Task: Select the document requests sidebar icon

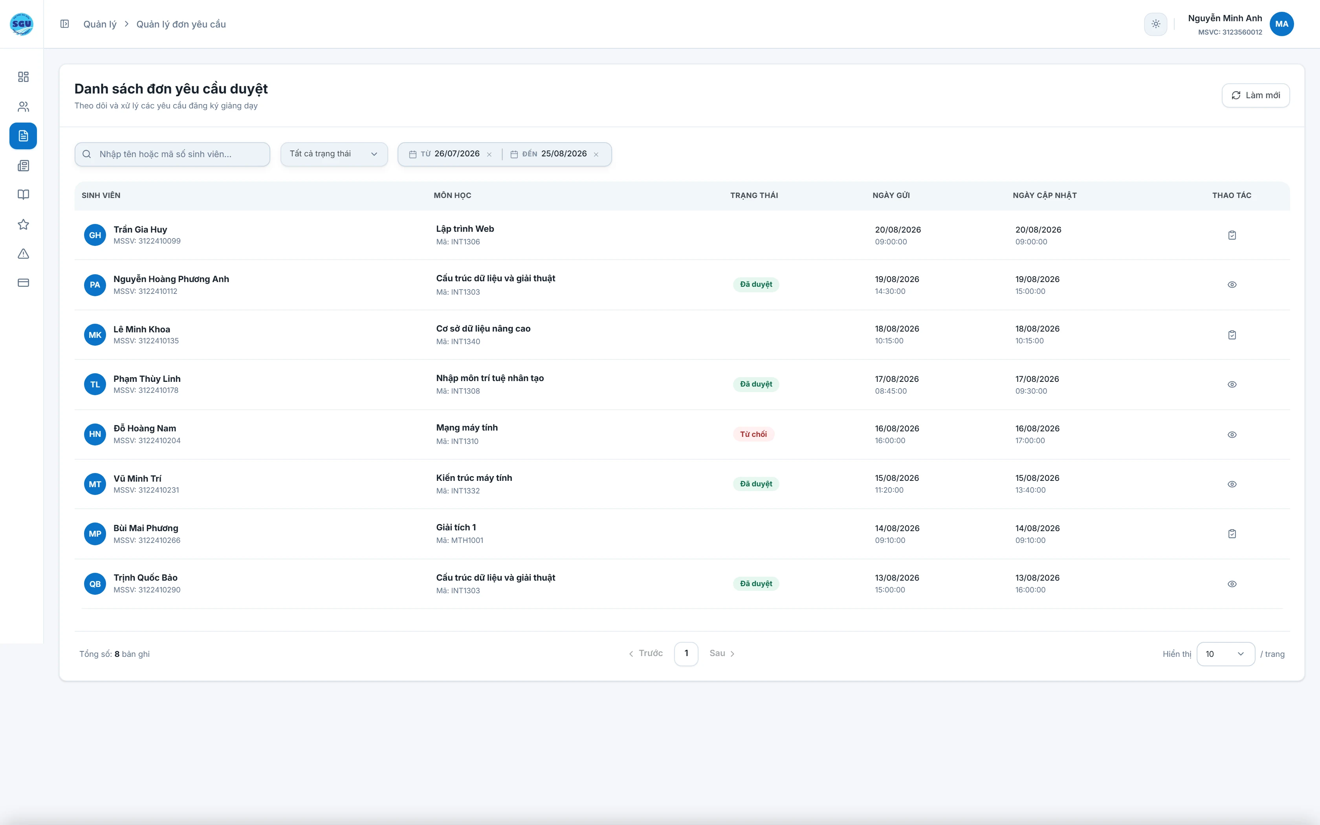Action: click(x=23, y=136)
